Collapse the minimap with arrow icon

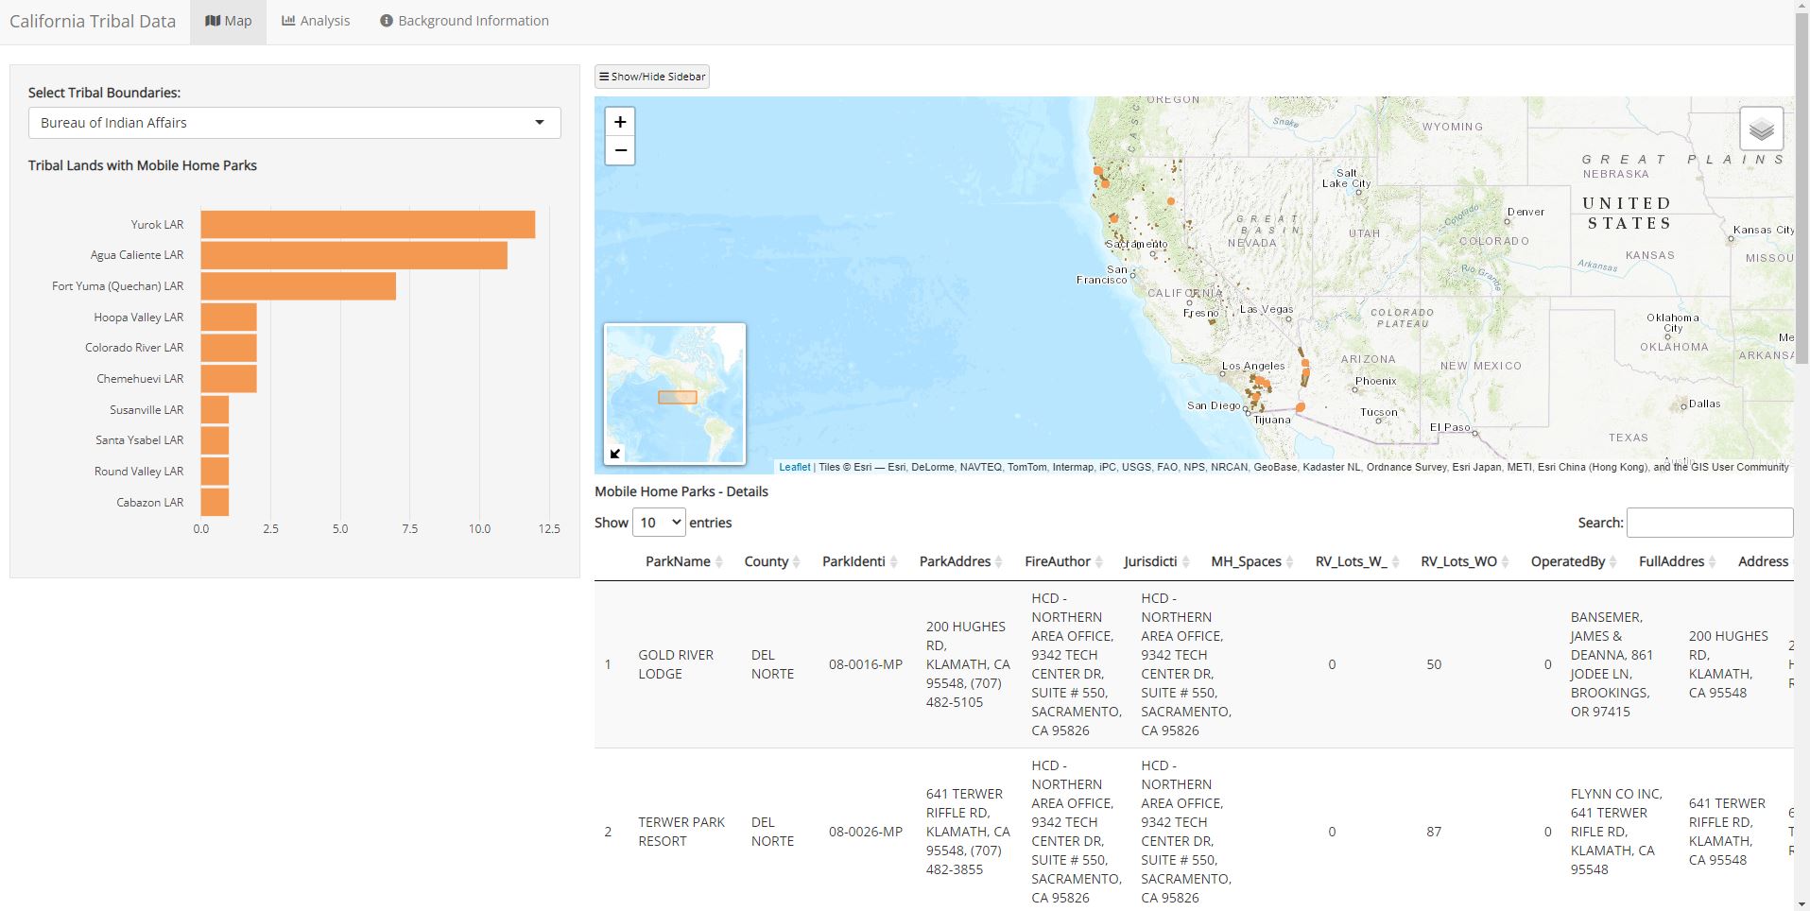615,454
